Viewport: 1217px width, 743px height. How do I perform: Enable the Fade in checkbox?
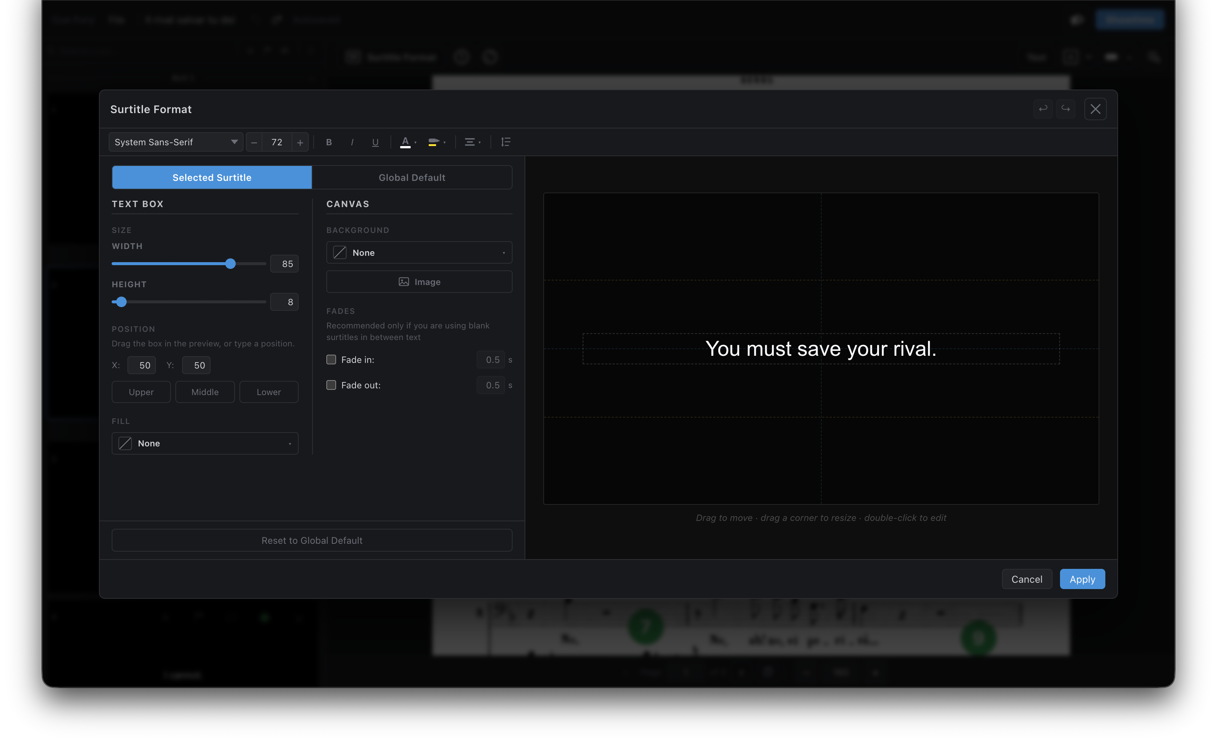(331, 360)
